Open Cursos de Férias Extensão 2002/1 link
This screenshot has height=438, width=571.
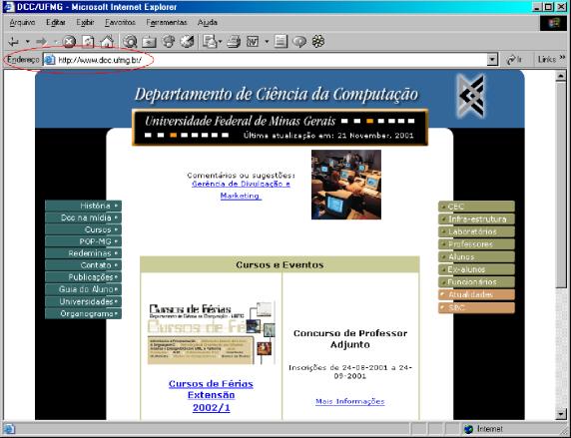coord(211,396)
